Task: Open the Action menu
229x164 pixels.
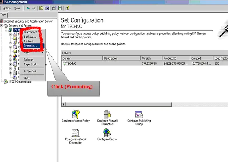Action: [7, 8]
